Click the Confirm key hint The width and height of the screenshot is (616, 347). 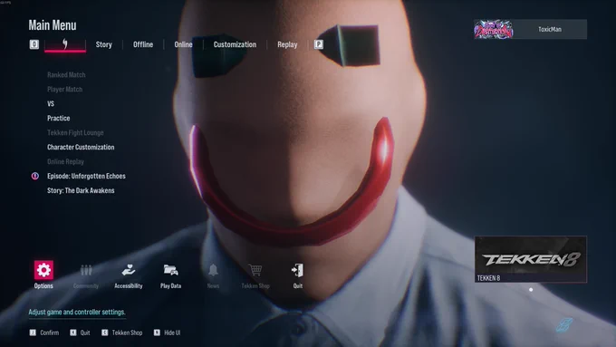(x=44, y=333)
